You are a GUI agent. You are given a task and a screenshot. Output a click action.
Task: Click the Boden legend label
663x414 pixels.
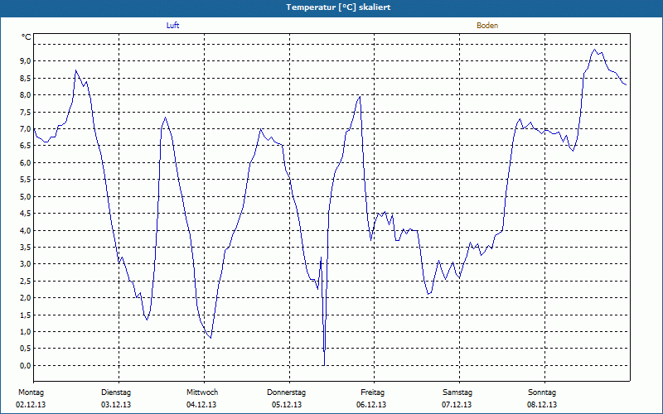(487, 26)
